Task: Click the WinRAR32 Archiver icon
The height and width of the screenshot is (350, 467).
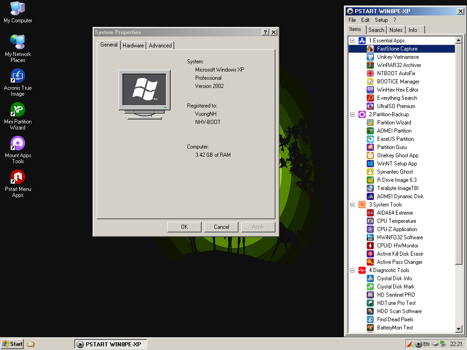Action: [370, 65]
